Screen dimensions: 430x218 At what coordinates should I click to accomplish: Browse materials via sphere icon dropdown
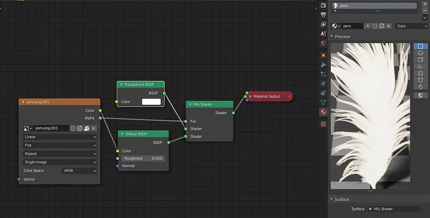click(336, 26)
